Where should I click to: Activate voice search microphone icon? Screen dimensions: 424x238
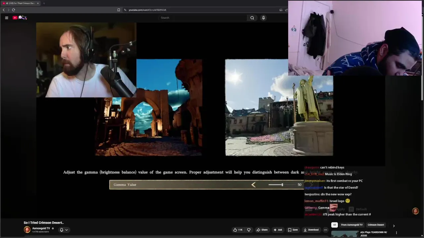263,18
